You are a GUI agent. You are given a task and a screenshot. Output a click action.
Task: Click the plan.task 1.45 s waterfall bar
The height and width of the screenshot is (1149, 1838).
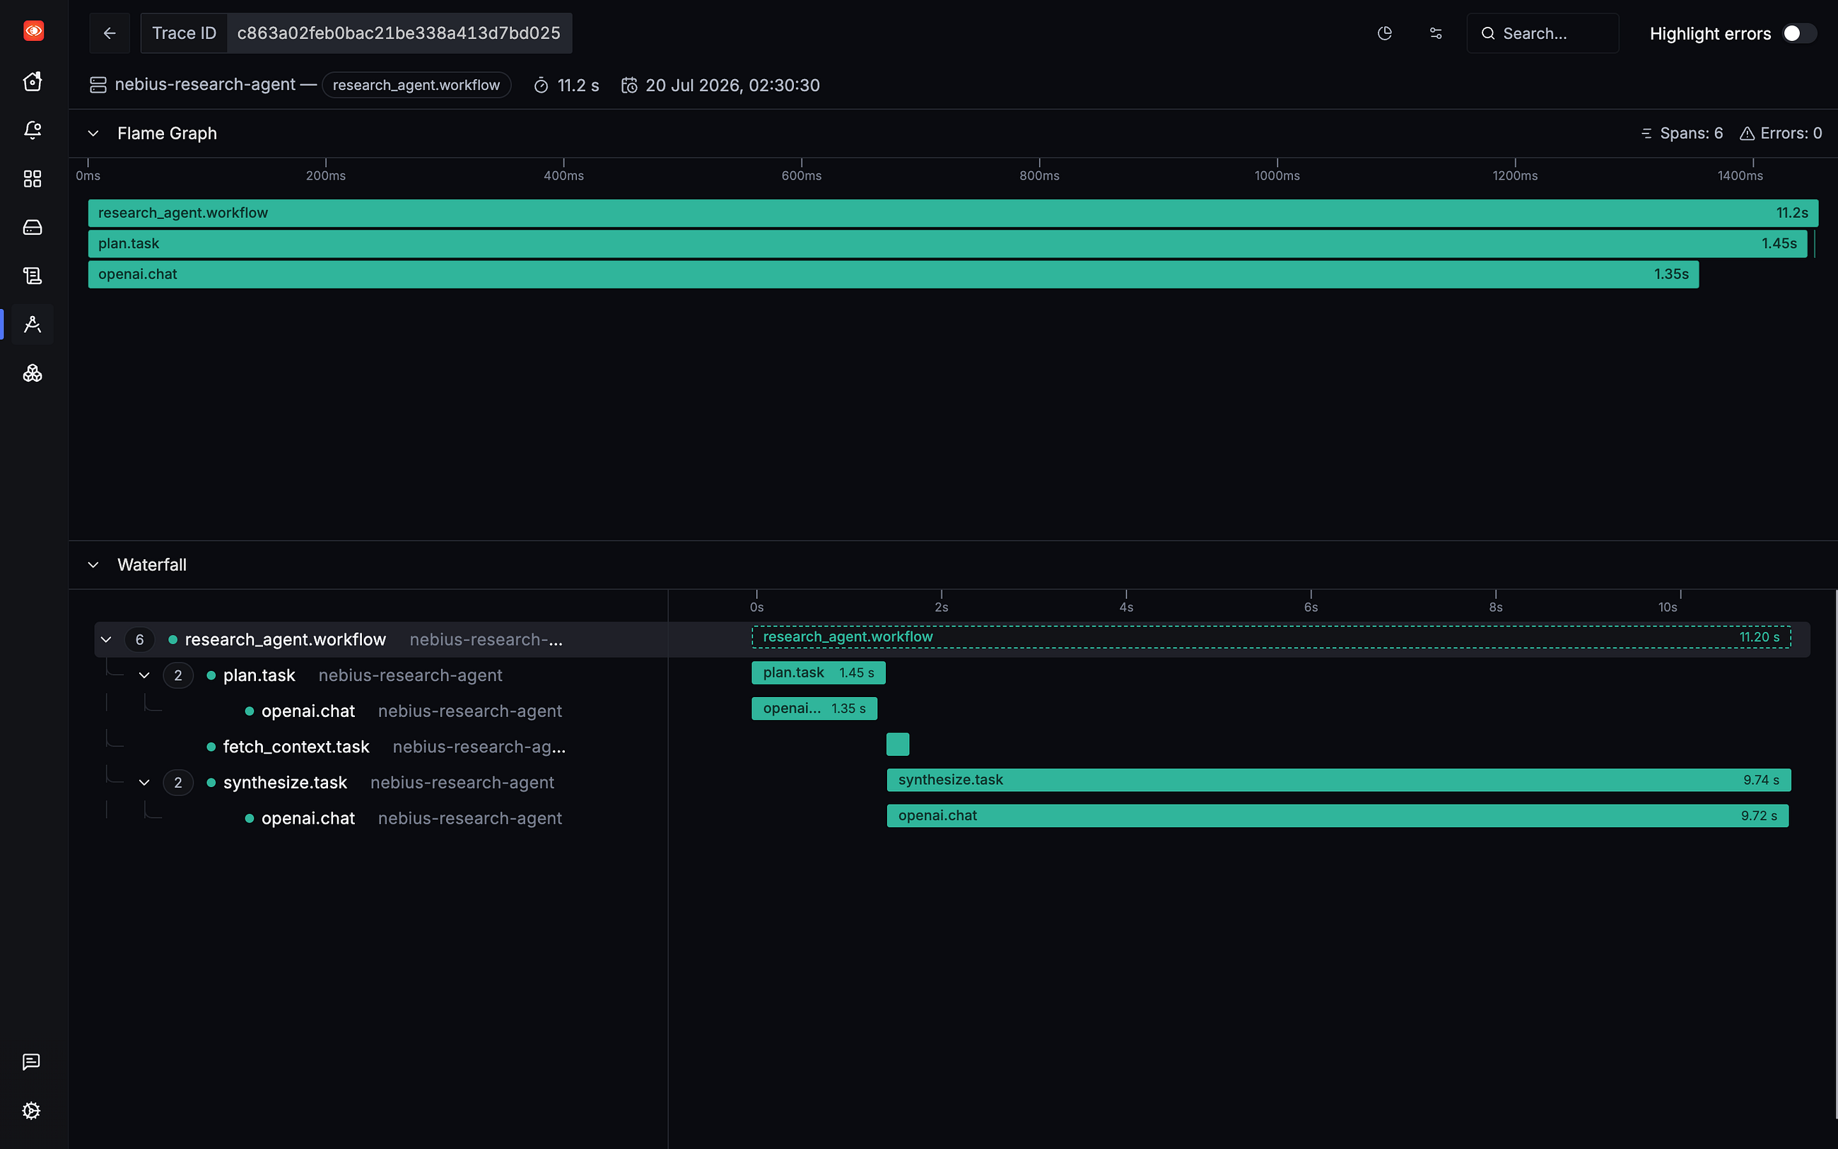pos(818,672)
